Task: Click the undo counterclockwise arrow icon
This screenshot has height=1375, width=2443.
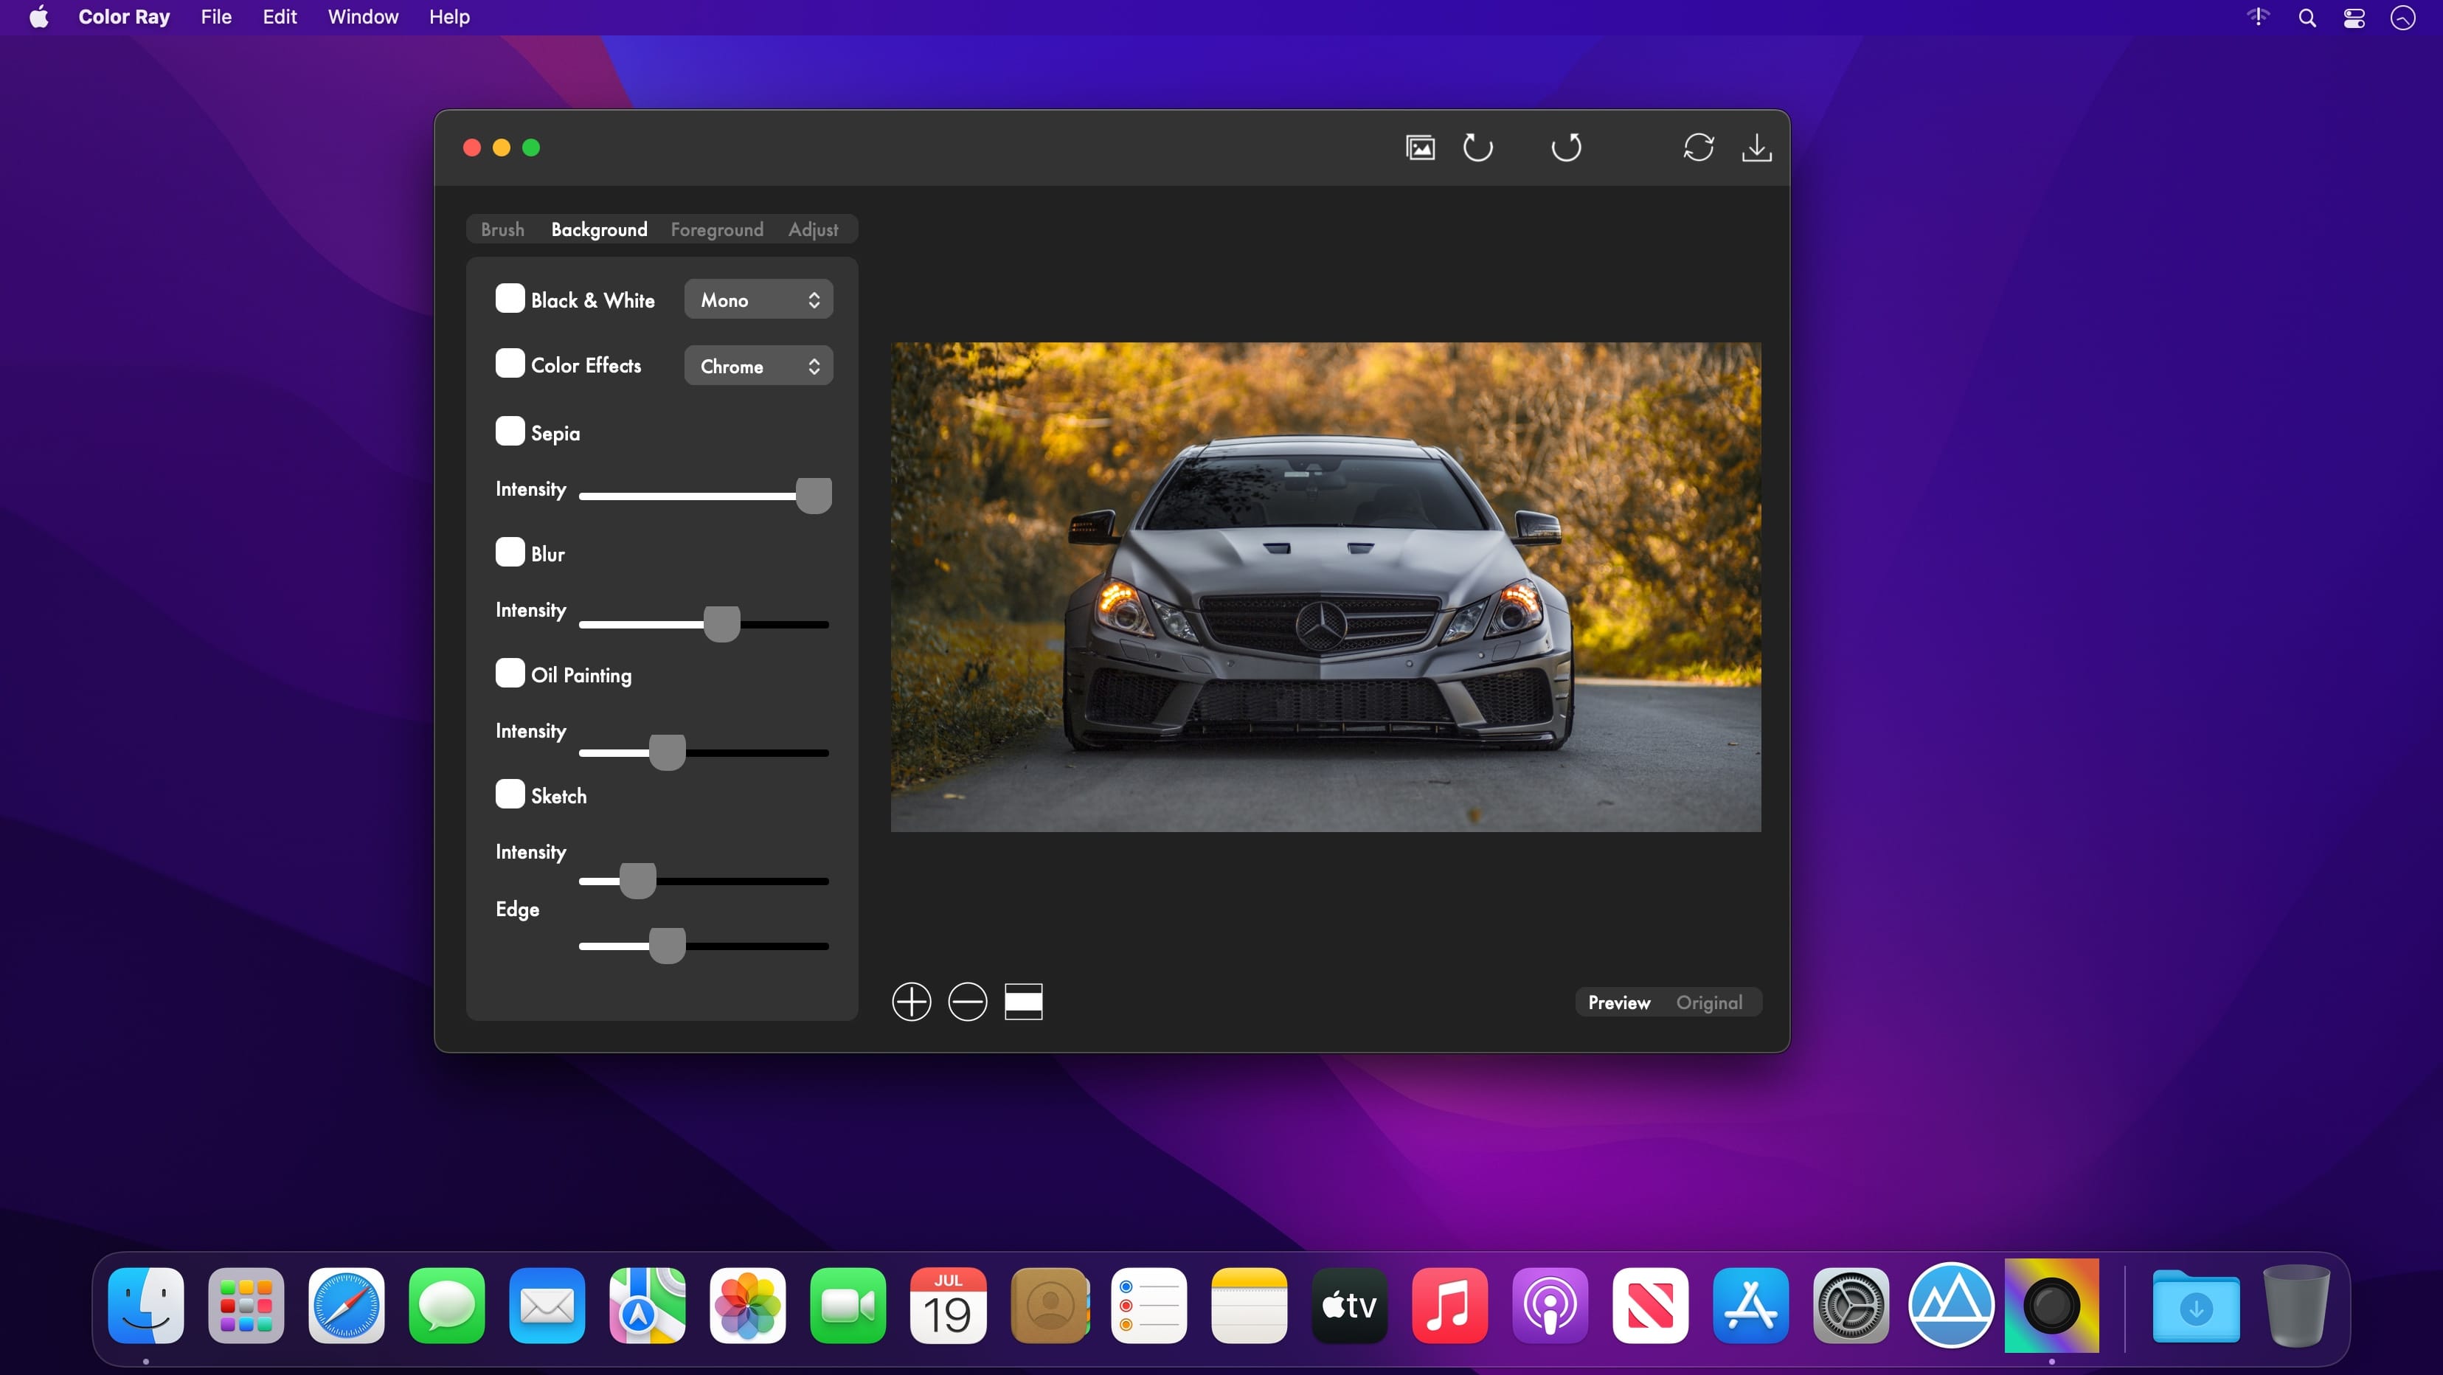Action: point(1477,147)
